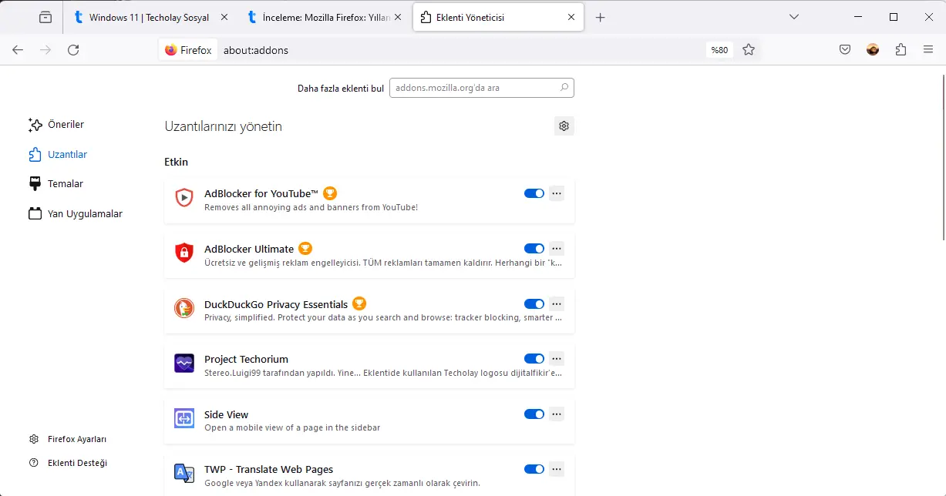Image resolution: width=946 pixels, height=496 pixels.
Task: Click the AdBlocker Ultimate red shield icon
Action: (x=183, y=253)
